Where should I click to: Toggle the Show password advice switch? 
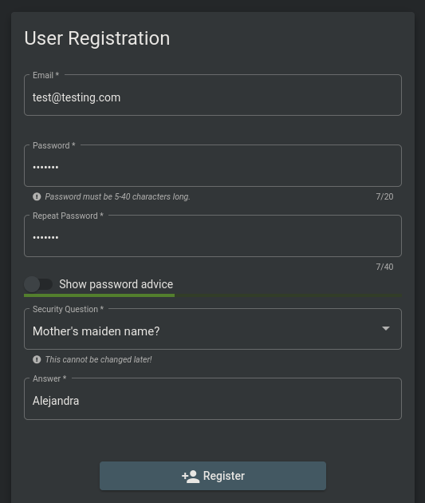coord(38,284)
